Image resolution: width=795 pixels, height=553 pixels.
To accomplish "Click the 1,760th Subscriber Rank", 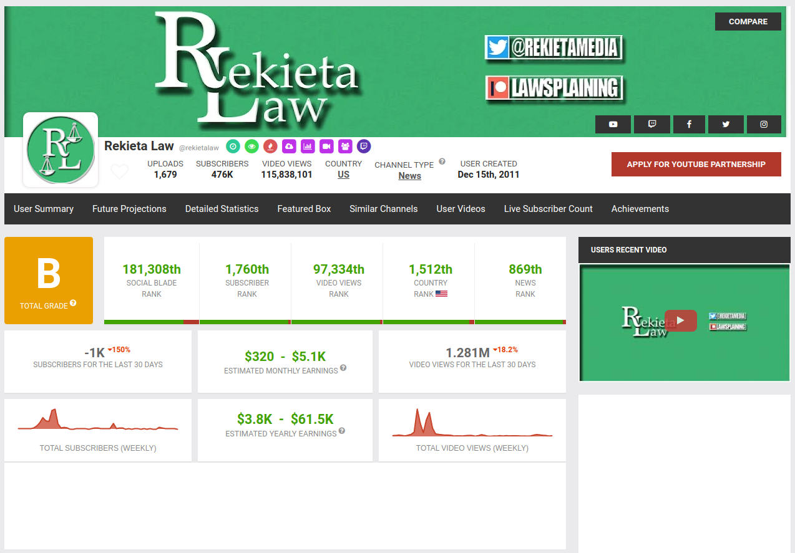I will click(247, 269).
